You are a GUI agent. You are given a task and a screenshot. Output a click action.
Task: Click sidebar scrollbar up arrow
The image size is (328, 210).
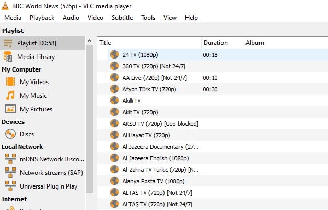[89, 41]
